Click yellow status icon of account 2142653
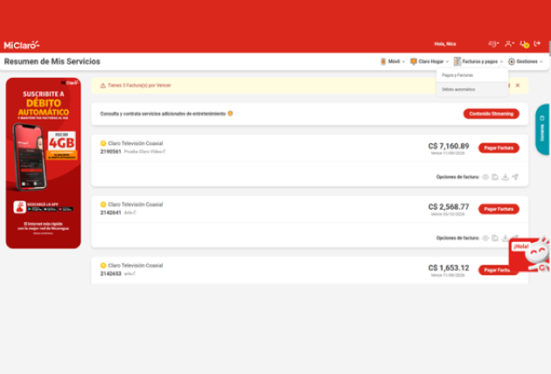The height and width of the screenshot is (374, 551). 103,266
